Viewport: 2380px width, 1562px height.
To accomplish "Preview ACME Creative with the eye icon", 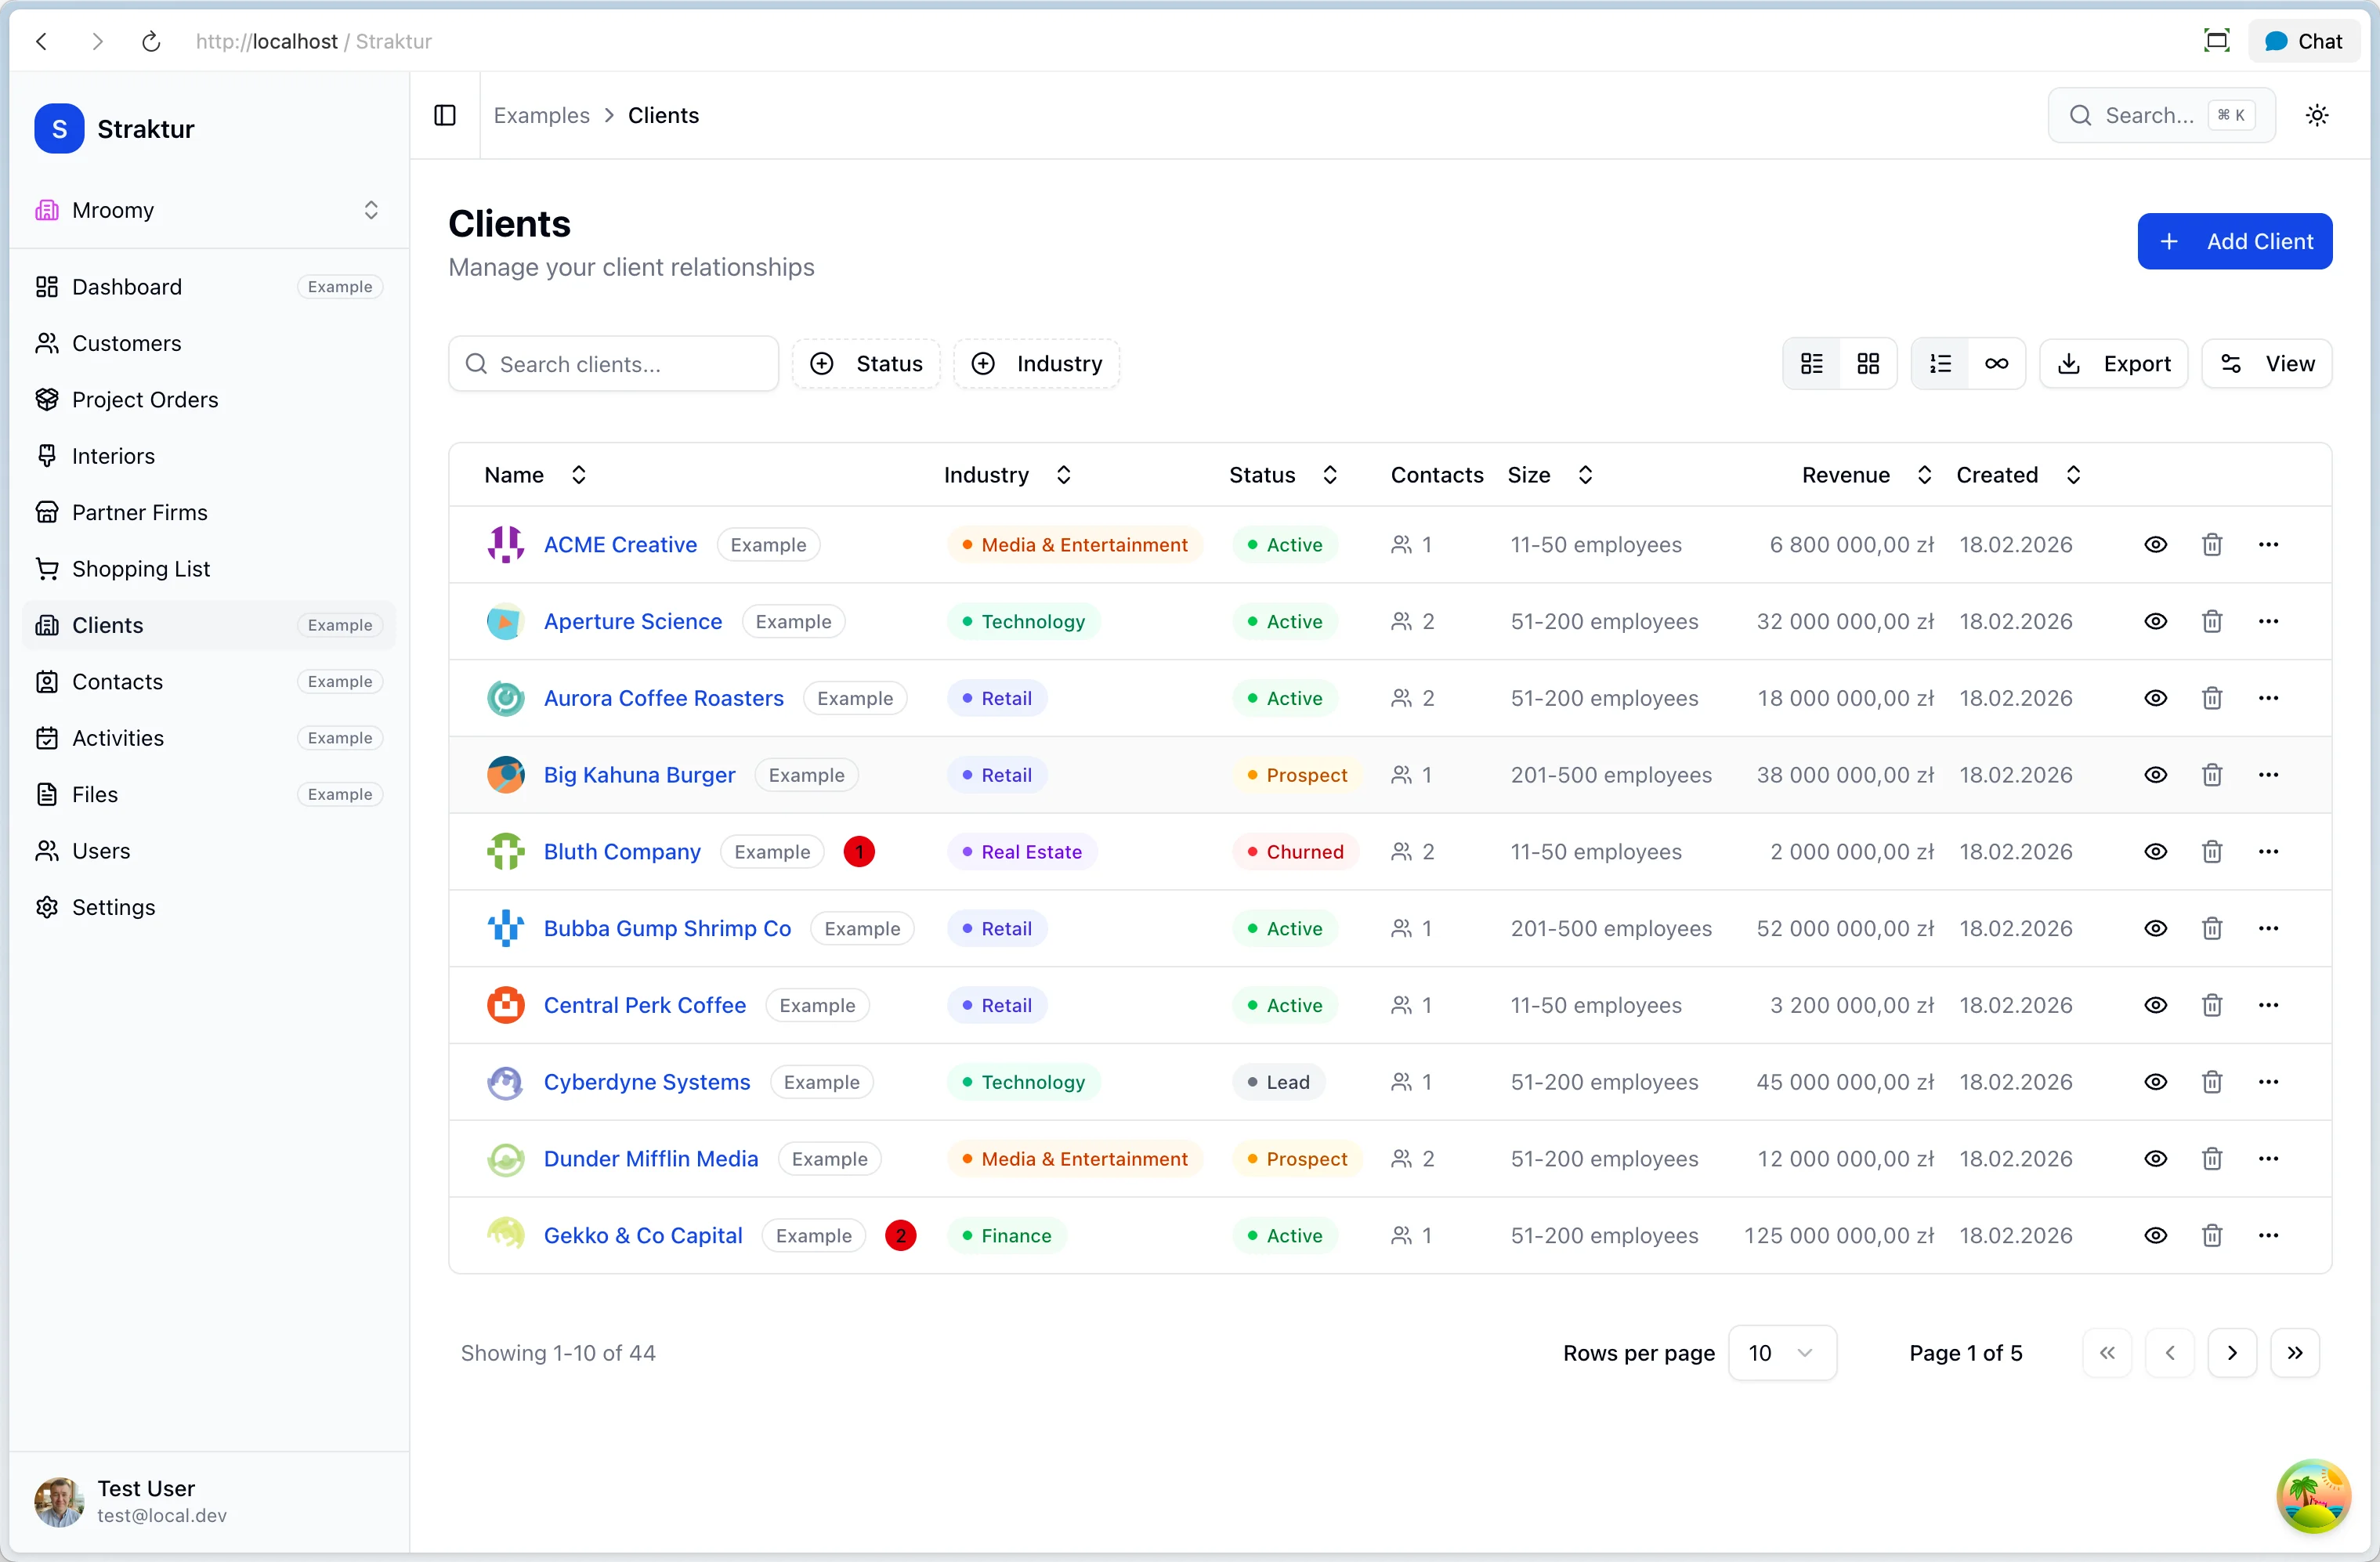I will [x=2156, y=544].
